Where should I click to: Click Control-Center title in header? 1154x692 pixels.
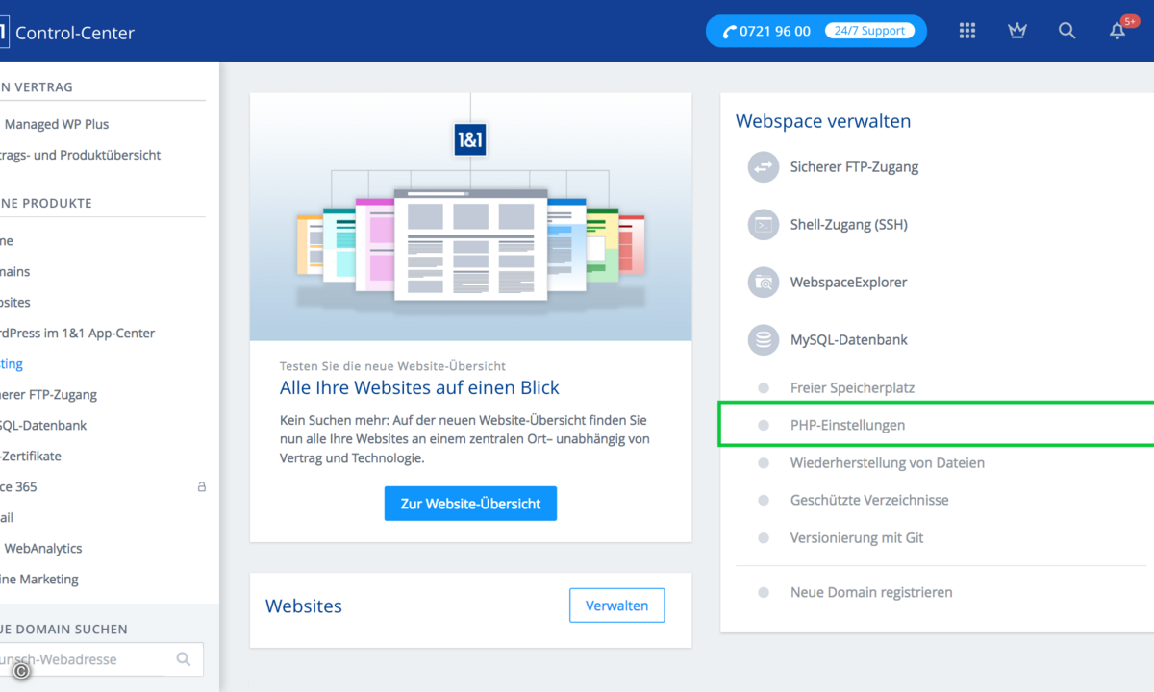pyautogui.click(x=75, y=33)
